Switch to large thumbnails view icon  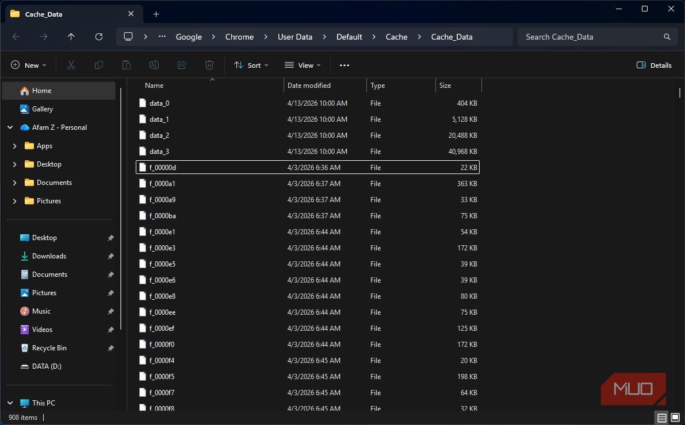675,418
